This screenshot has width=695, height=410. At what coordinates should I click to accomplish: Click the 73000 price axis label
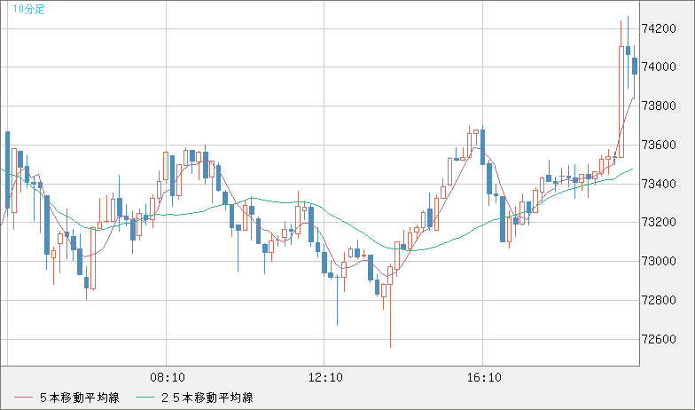pos(660,261)
